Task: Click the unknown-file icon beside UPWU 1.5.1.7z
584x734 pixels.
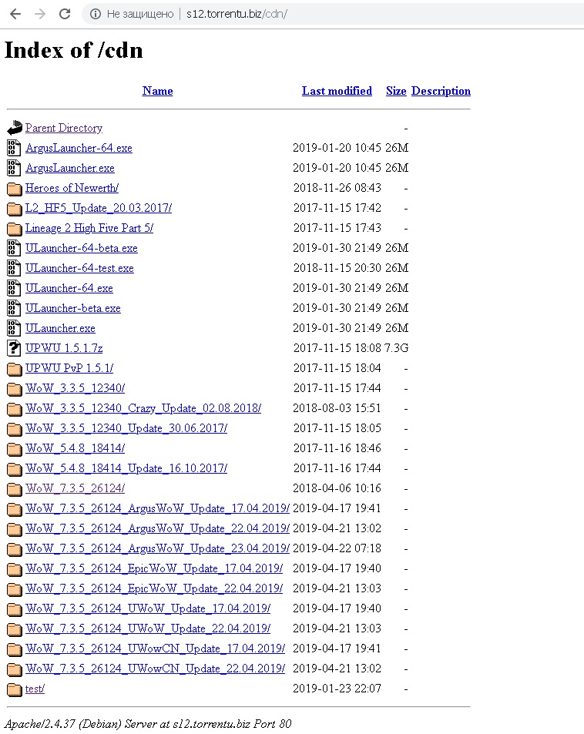Action: pyautogui.click(x=14, y=348)
